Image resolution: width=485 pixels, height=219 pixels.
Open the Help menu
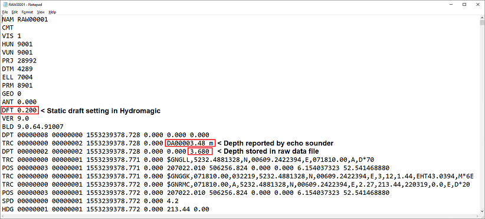[53, 12]
